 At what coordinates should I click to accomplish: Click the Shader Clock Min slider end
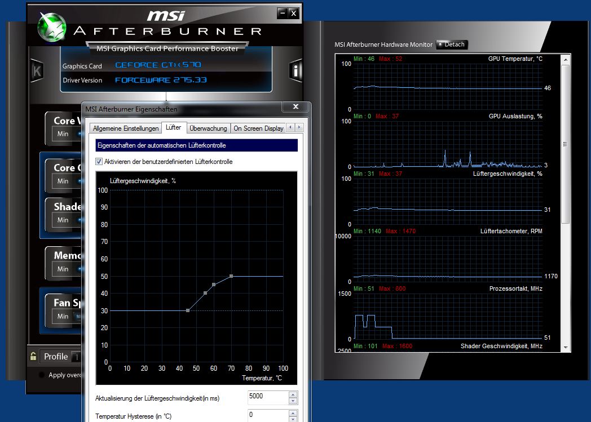[63, 220]
